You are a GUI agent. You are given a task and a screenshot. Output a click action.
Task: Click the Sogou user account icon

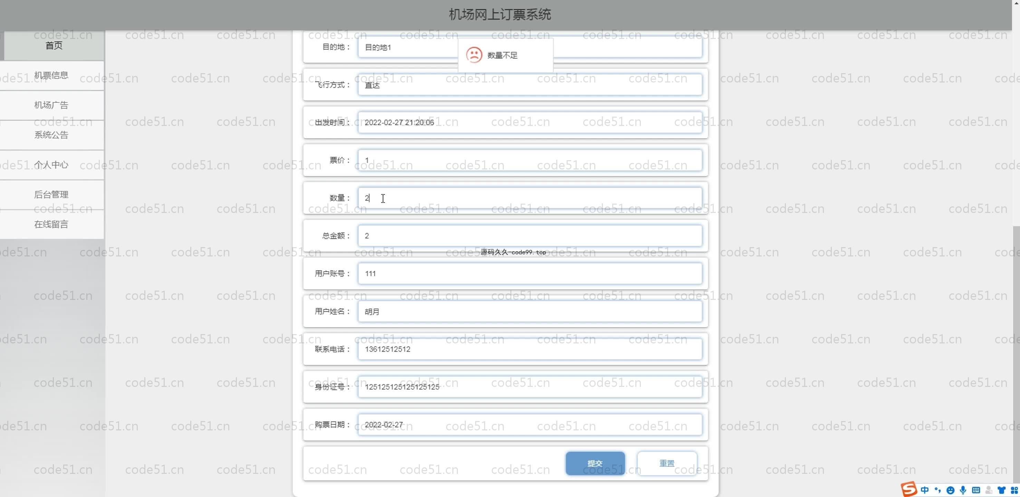(x=989, y=490)
